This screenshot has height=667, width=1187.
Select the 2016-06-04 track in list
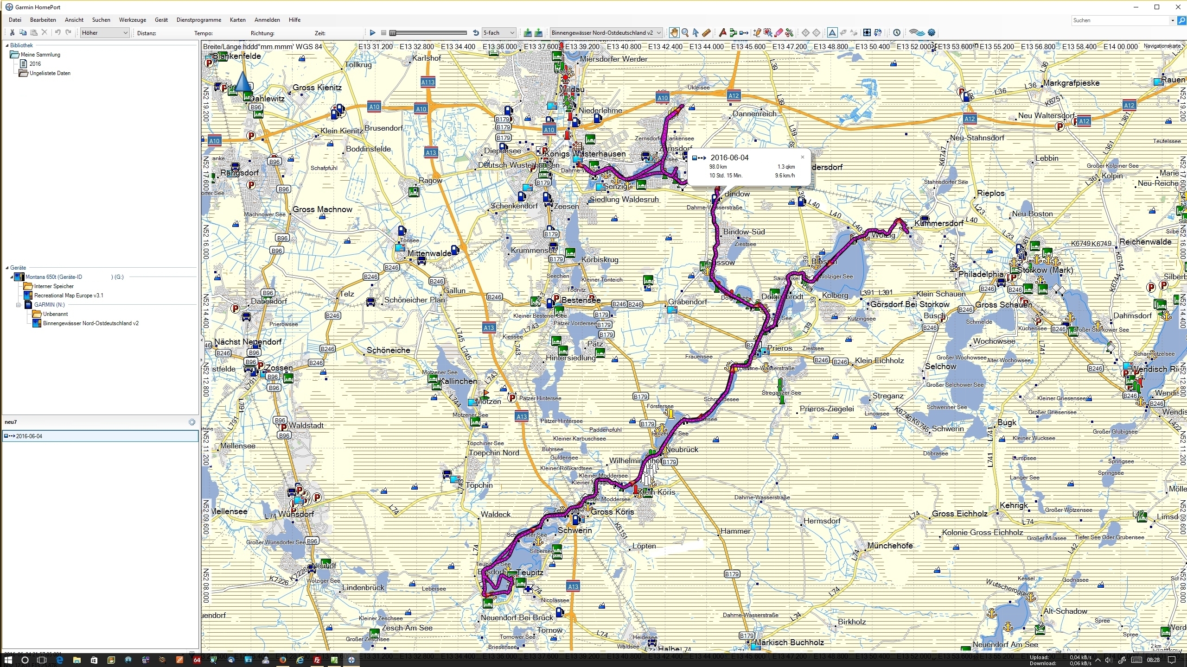tap(29, 436)
